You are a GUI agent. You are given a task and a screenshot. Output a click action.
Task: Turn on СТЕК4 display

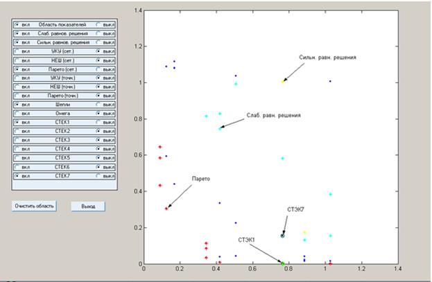[x=17, y=148]
